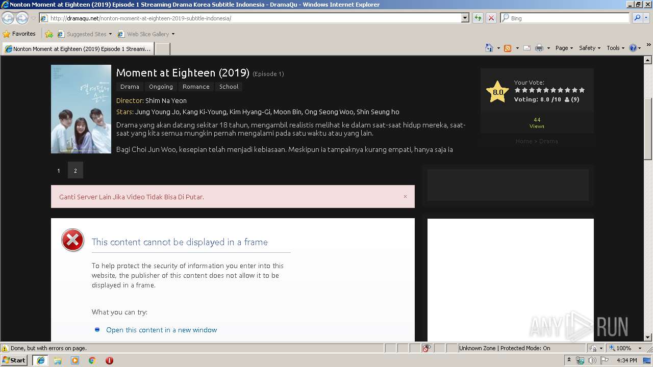Viewport: 653px width, 367px height.
Task: Rate with the first vote star
Action: click(517, 90)
